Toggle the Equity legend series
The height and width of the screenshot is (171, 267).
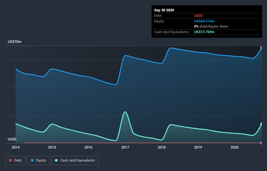pyautogui.click(x=38, y=161)
